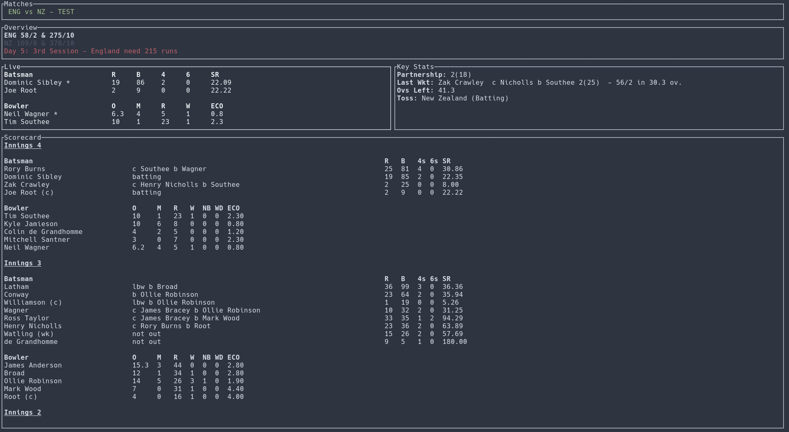
Task: Select the ENG vs NZ - TEST match
Action: [x=41, y=12]
